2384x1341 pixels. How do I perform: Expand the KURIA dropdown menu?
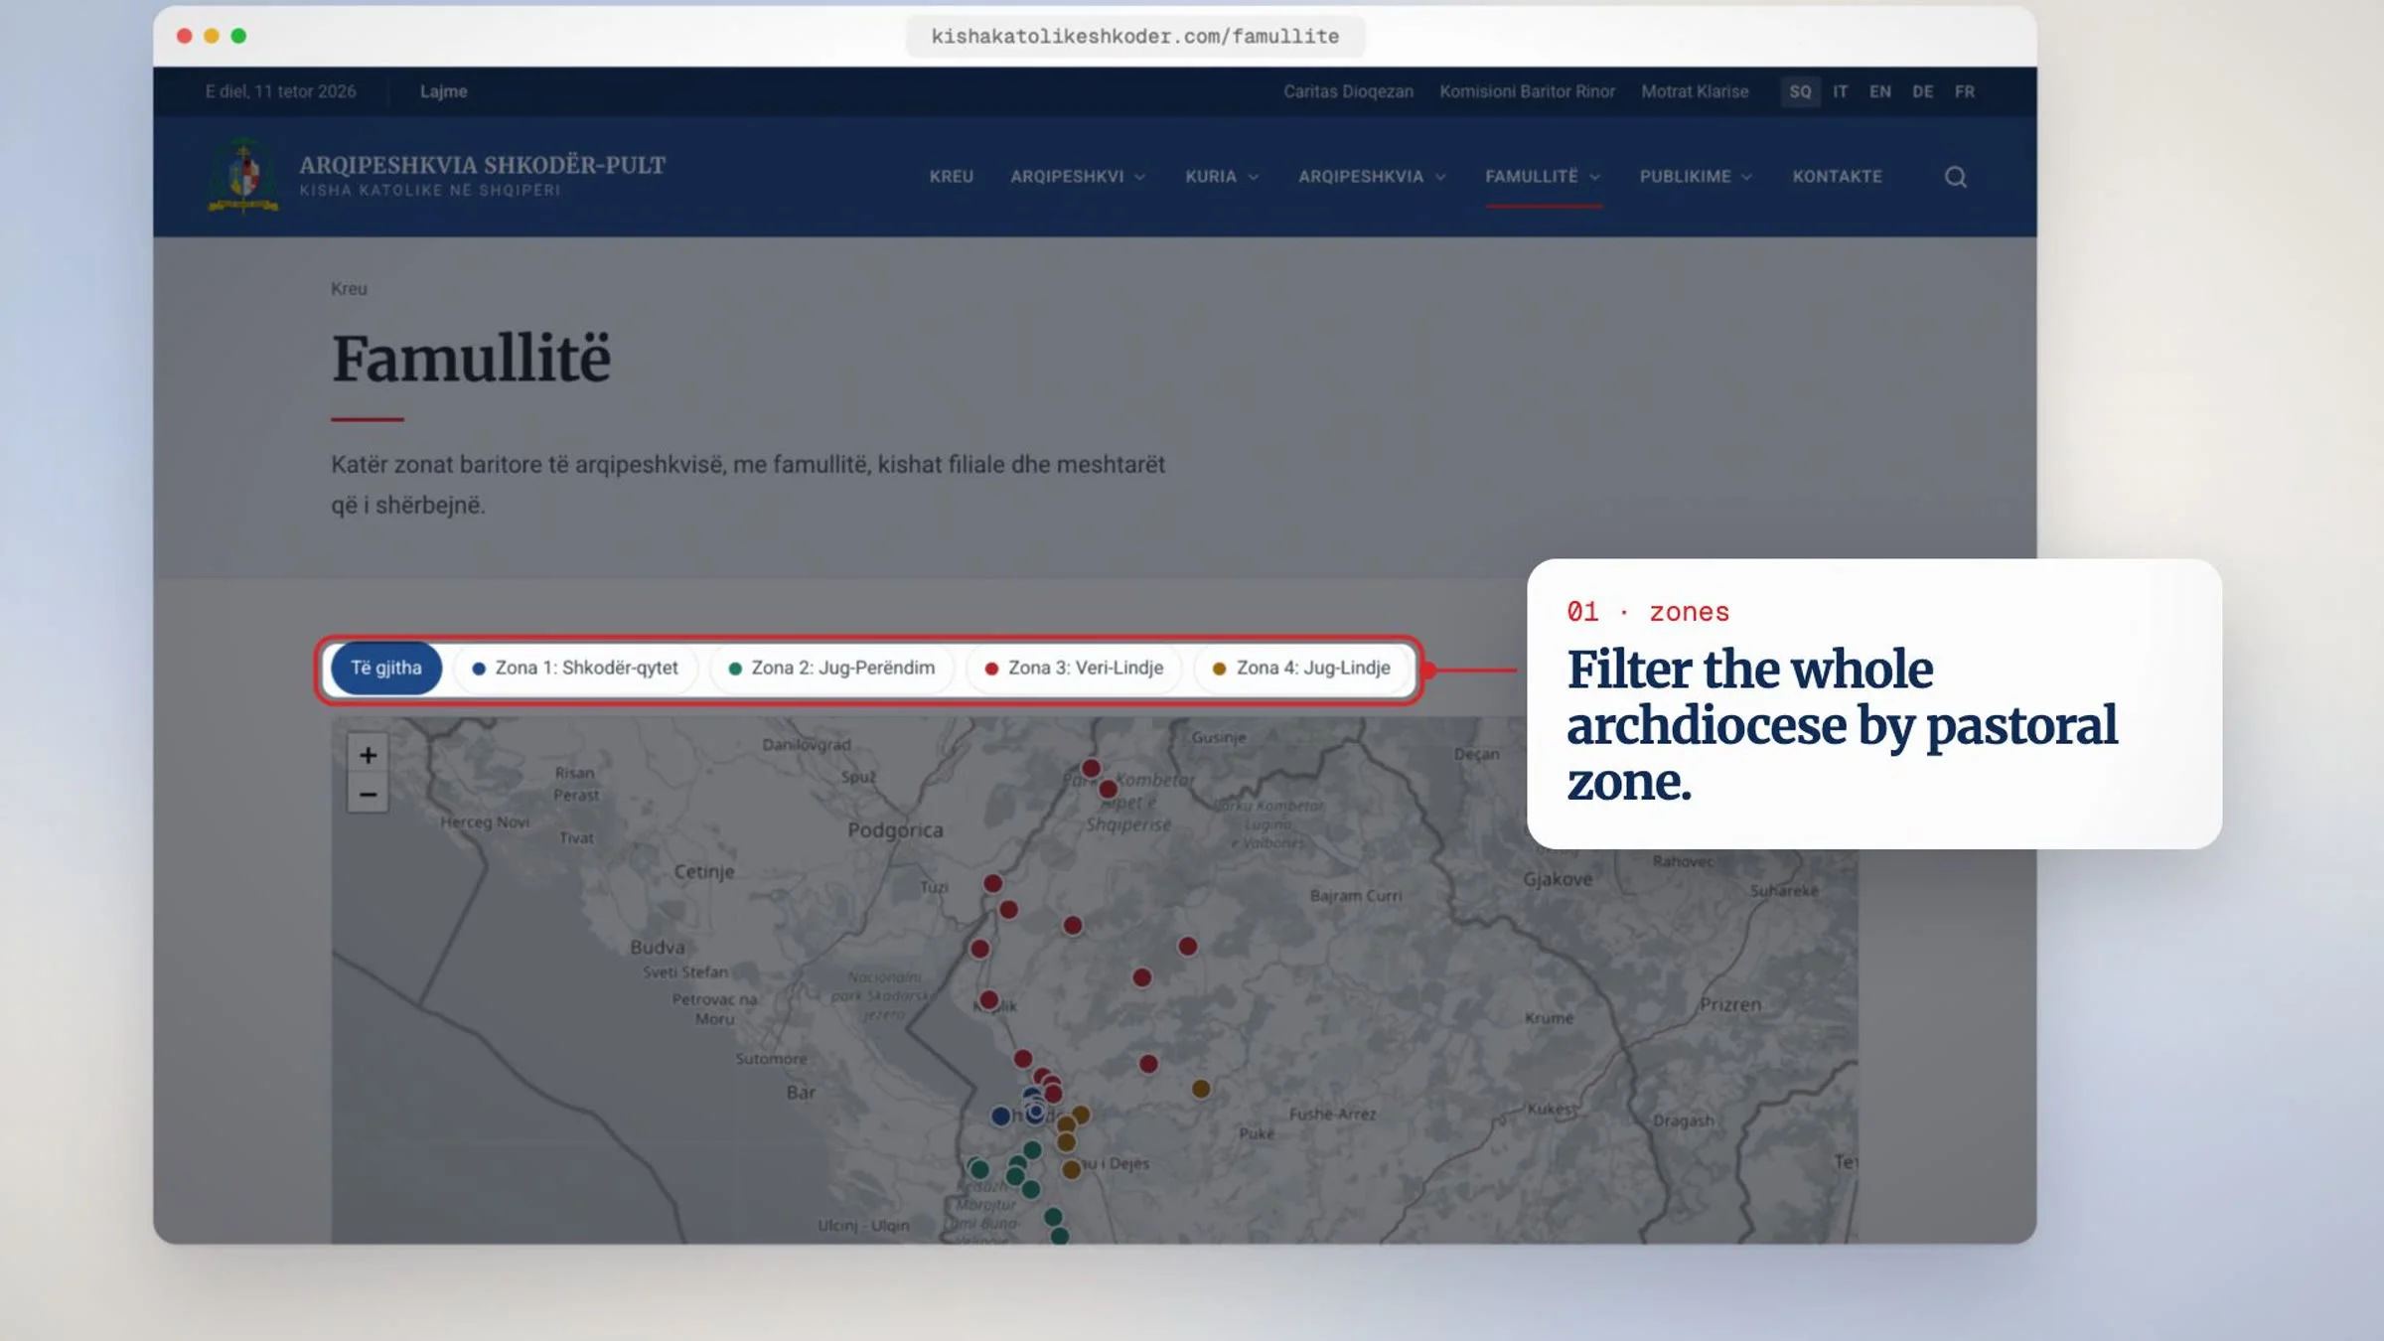(x=1222, y=177)
